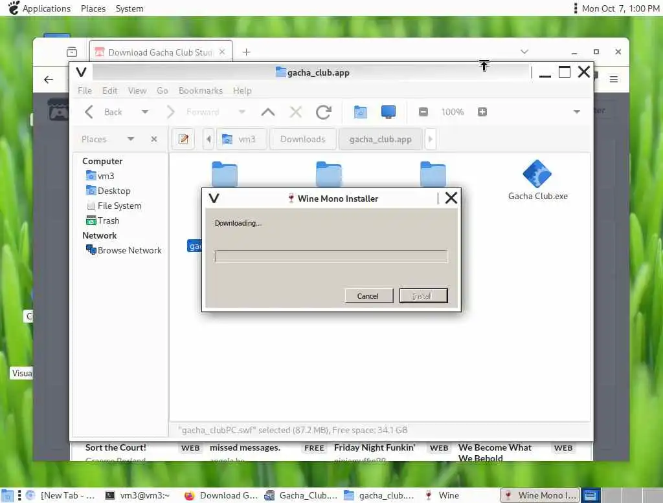Select the Gacha Club.exe file

(537, 180)
